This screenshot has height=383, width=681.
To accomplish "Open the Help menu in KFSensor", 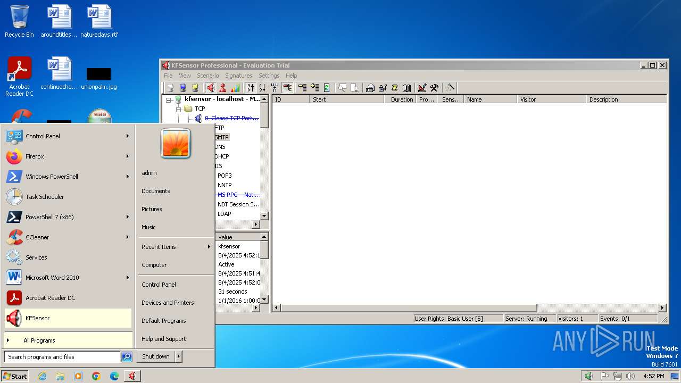I will (292, 76).
